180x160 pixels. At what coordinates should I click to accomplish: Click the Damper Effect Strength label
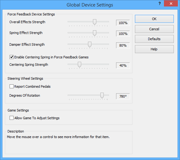(27, 44)
